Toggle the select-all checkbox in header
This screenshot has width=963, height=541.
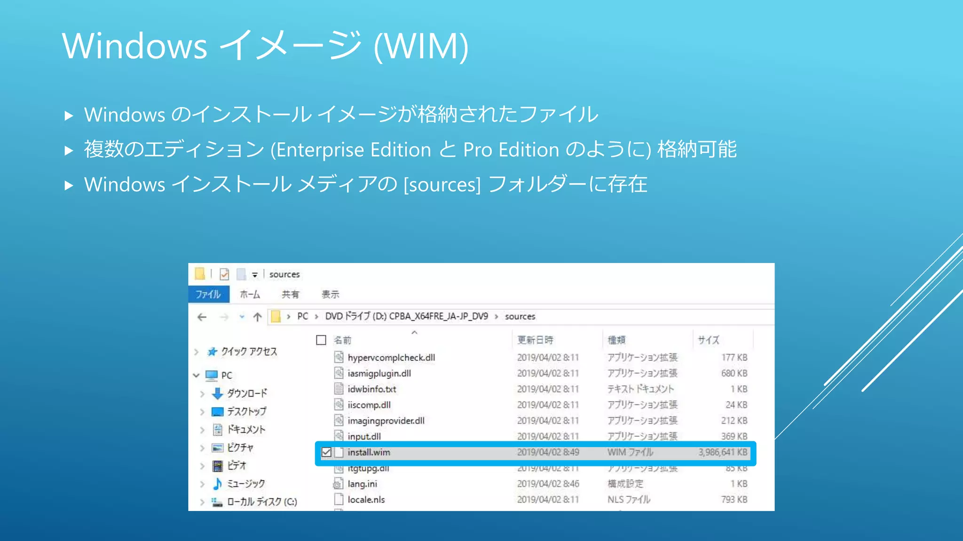click(x=321, y=340)
